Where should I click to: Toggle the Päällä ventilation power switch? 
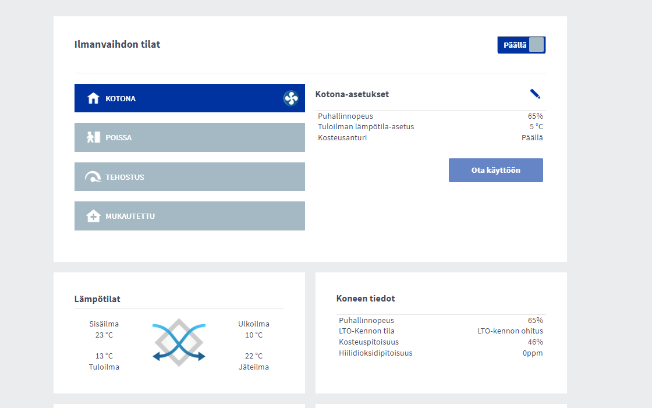pos(522,45)
